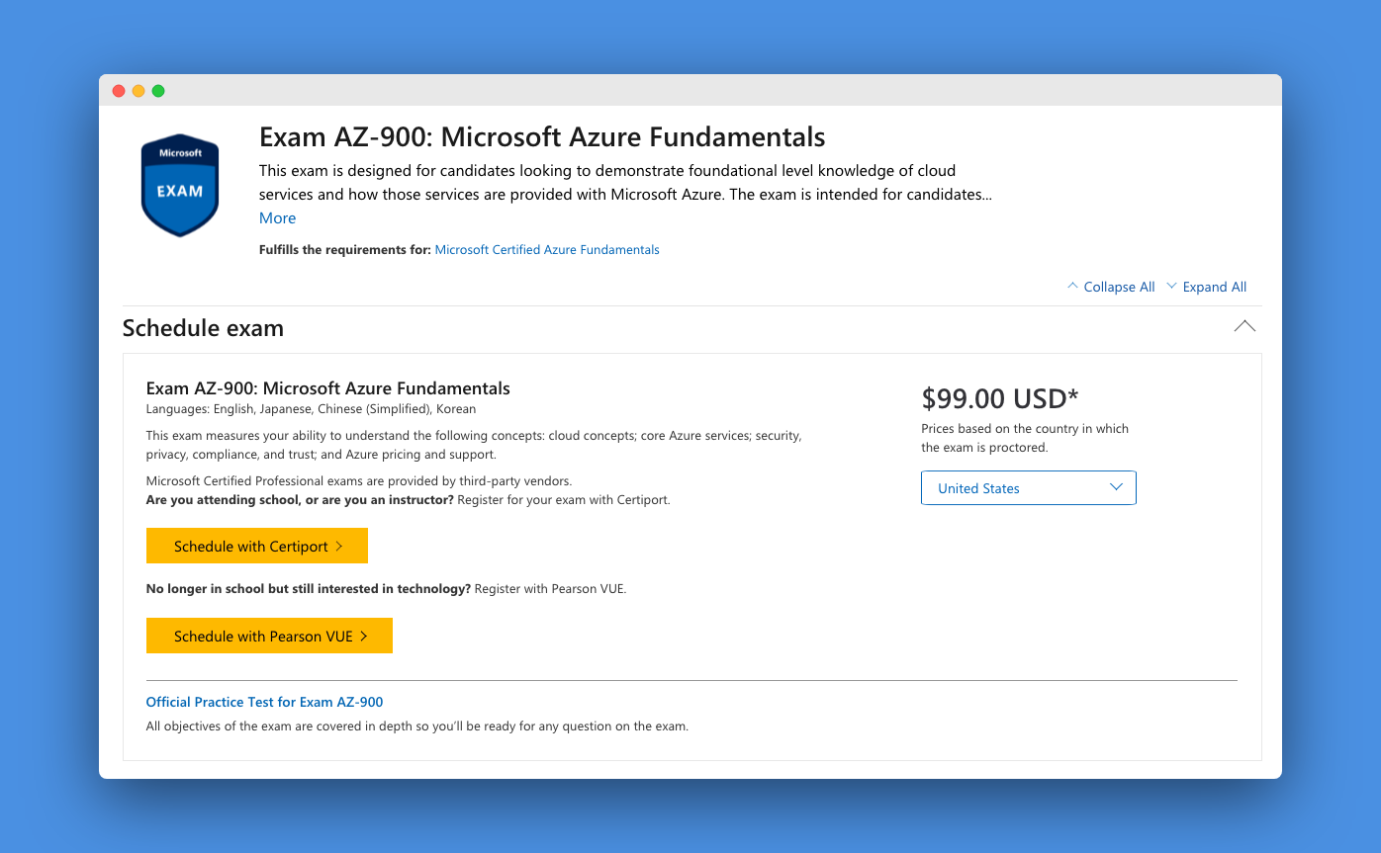Collapse the Schedule exam section chevron
This screenshot has height=853, width=1381.
[1244, 326]
